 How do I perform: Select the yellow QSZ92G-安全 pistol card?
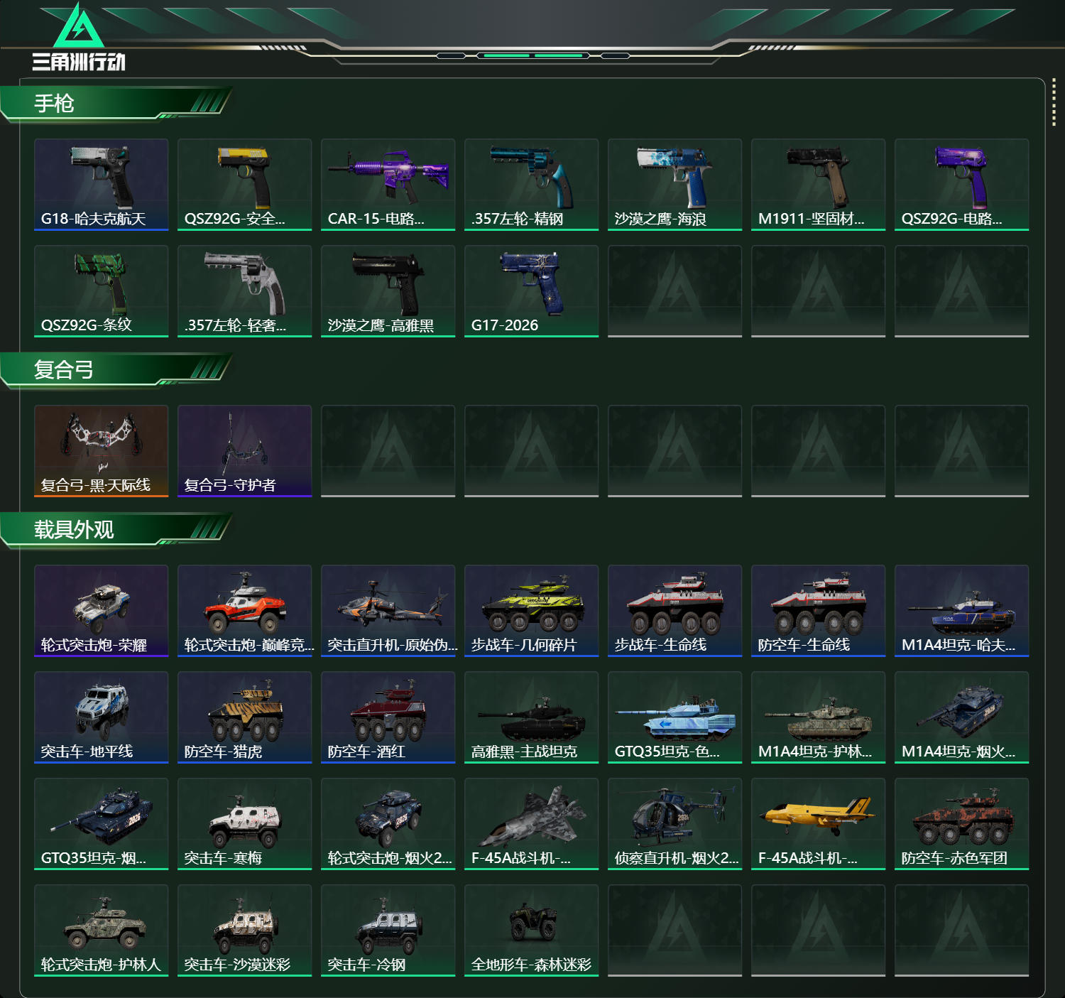tap(245, 185)
